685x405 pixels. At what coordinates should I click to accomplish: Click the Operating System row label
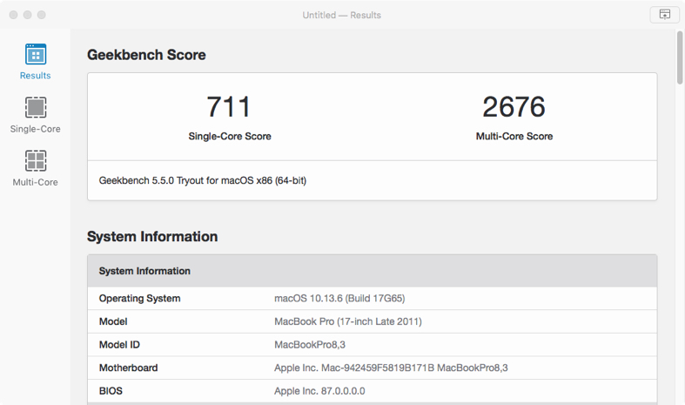(x=140, y=298)
